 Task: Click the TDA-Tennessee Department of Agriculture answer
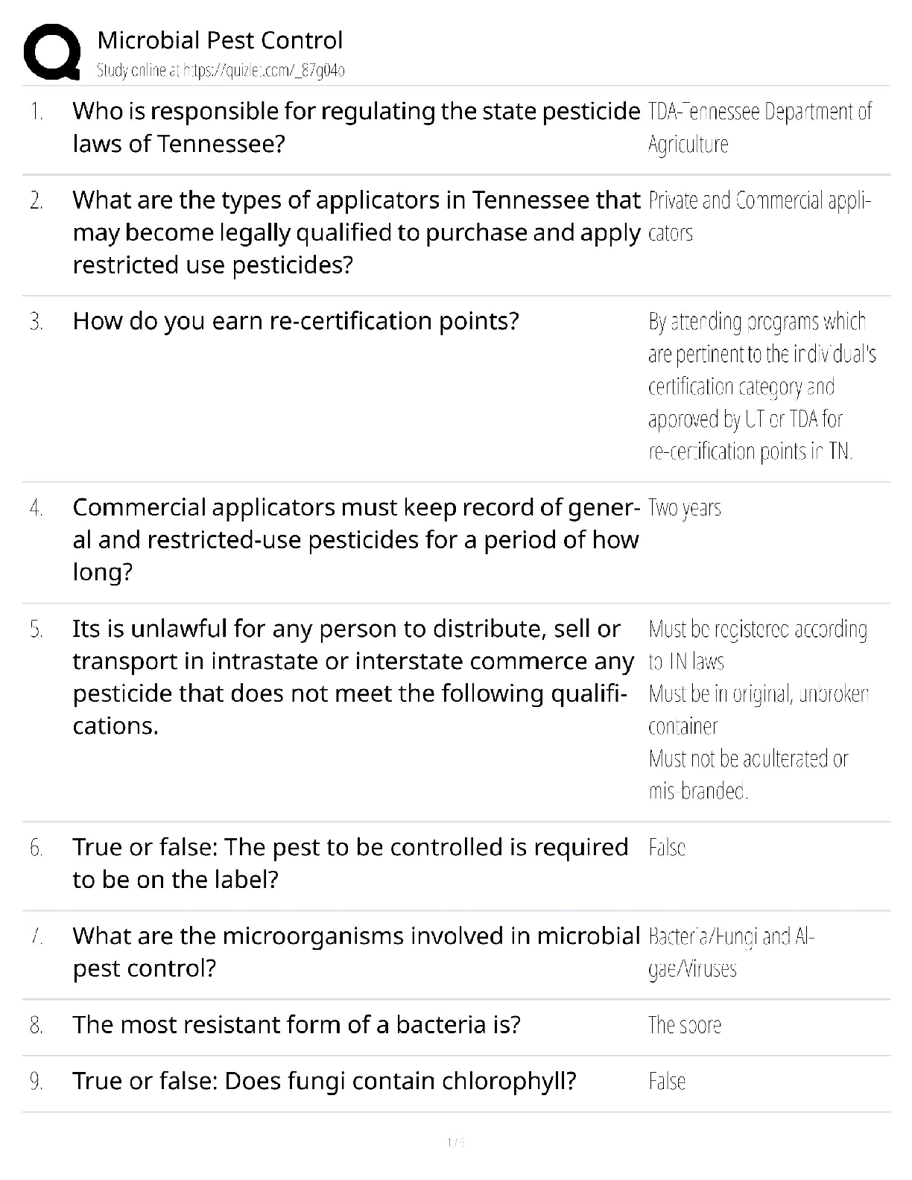tap(759, 127)
